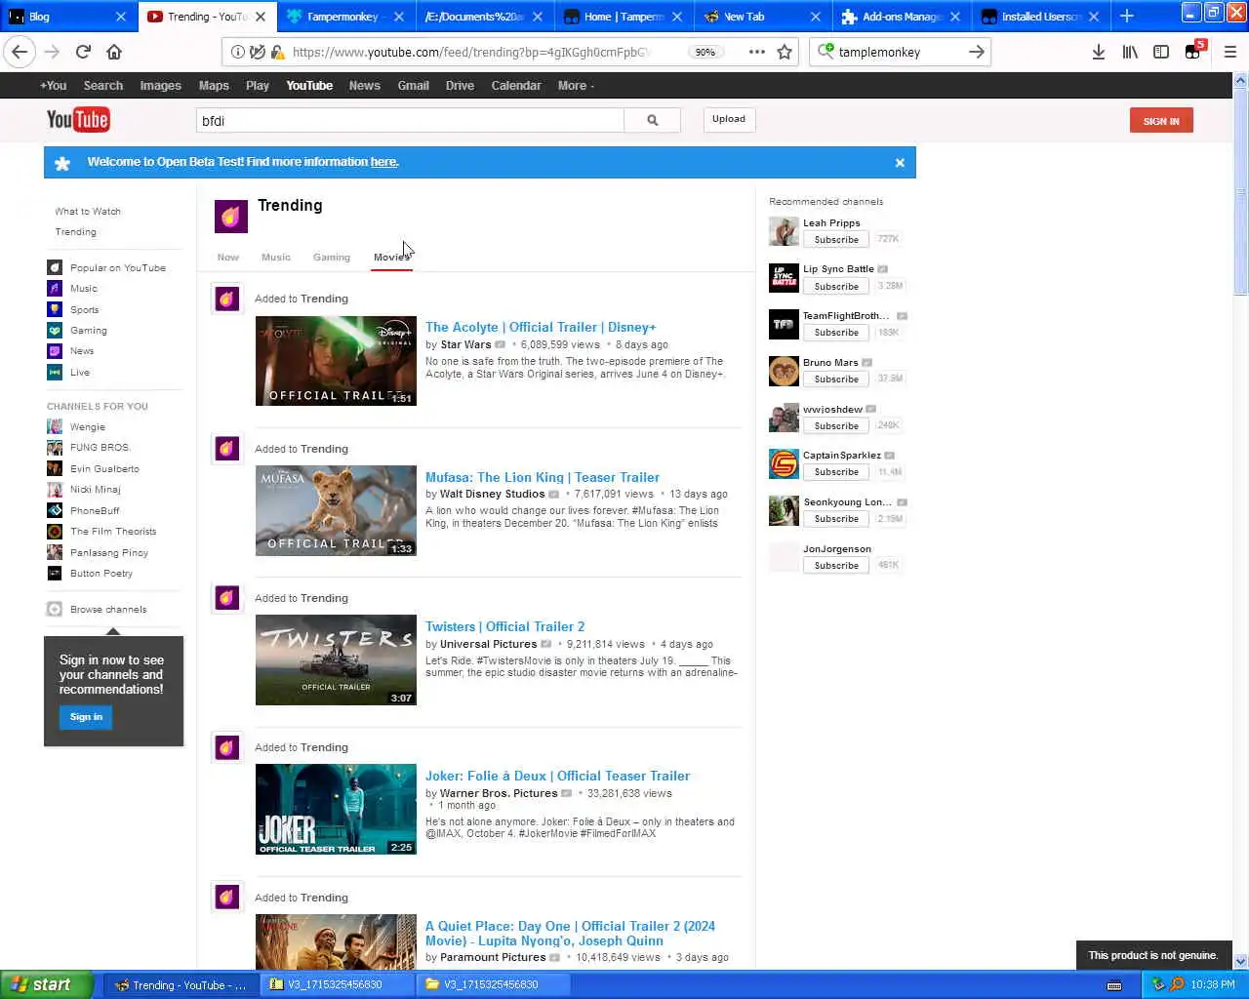Select the Movies trending tab
The image size is (1249, 999).
(x=391, y=258)
